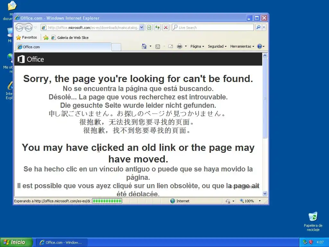Click the Internet security zone indicator

pos(180,201)
